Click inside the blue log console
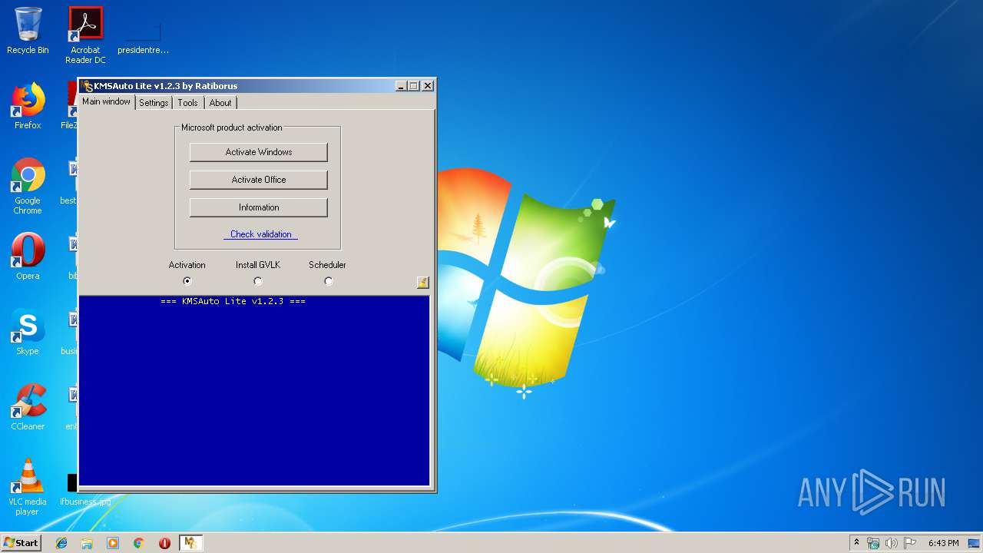983x553 pixels. coord(254,391)
